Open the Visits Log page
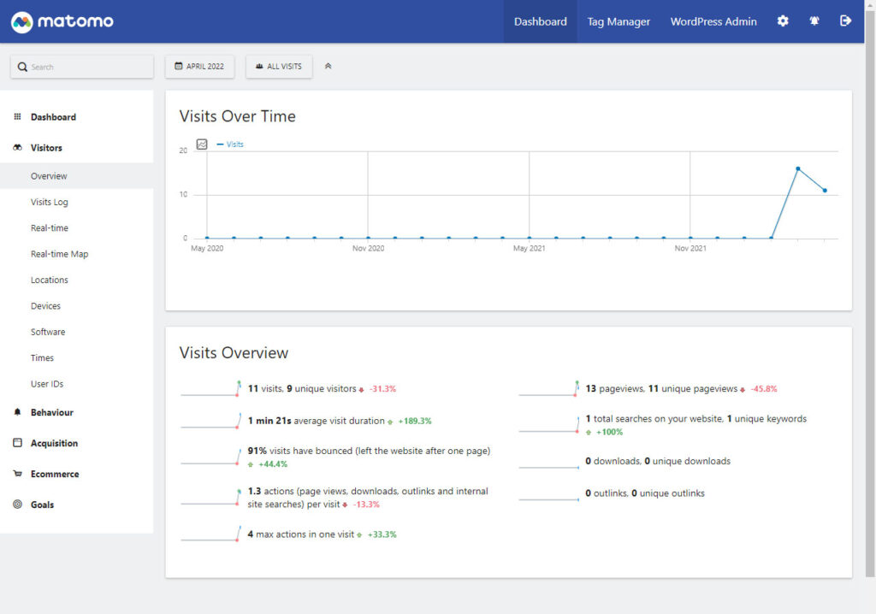 coord(50,202)
